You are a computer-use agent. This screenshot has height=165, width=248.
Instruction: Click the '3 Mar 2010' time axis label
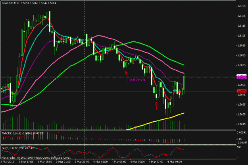[x=7, y=162]
